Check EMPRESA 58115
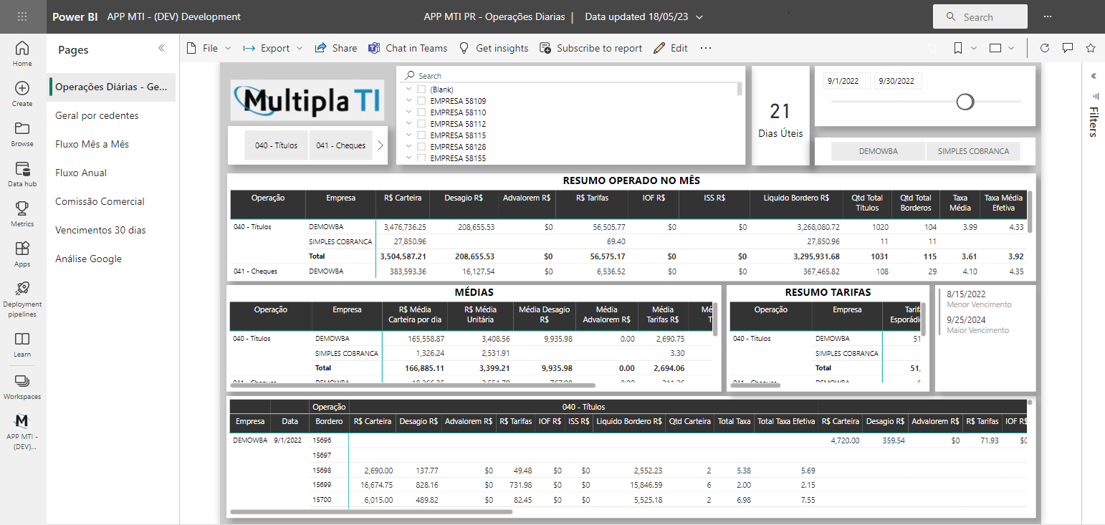 (421, 135)
